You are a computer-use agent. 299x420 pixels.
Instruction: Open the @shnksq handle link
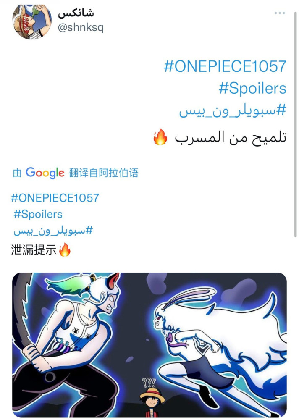click(81, 28)
